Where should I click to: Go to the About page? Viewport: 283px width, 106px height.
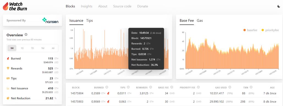coord(103,6)
